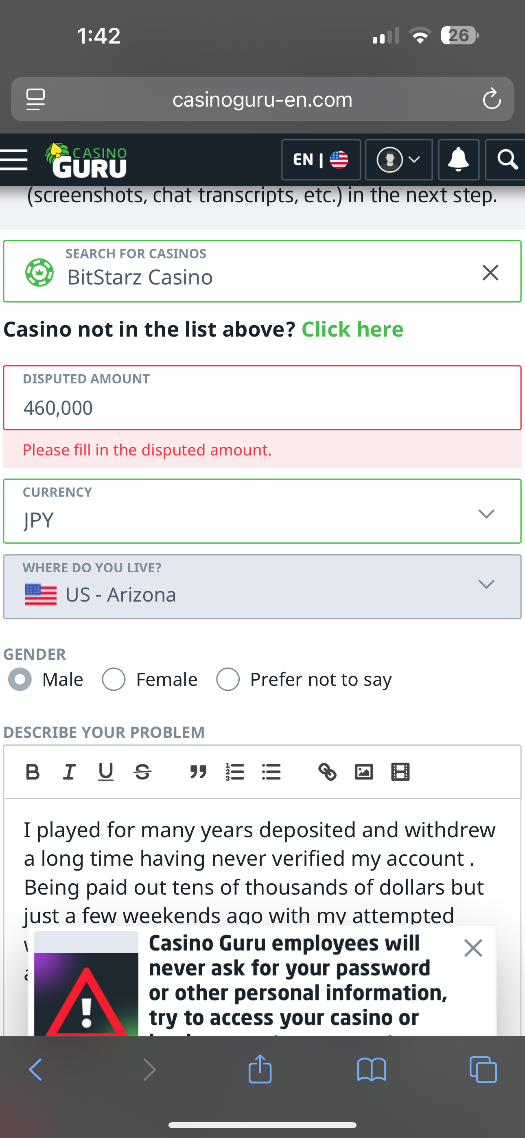Choose Prefer not to say
Viewport: 525px width, 1138px height.
coord(228,679)
